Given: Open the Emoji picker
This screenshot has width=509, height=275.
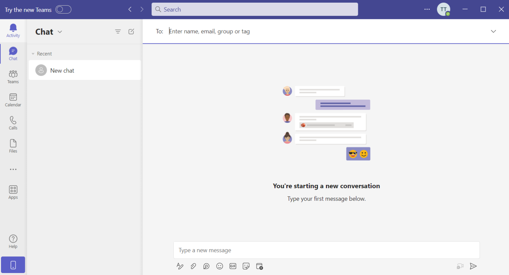Looking at the screenshot, I should pos(220,266).
